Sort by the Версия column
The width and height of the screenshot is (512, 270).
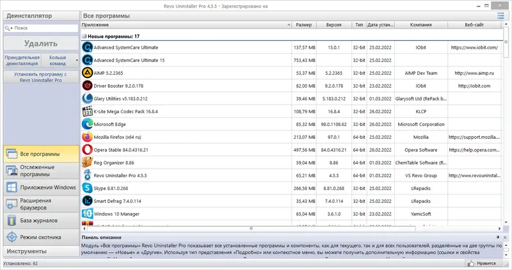[333, 25]
